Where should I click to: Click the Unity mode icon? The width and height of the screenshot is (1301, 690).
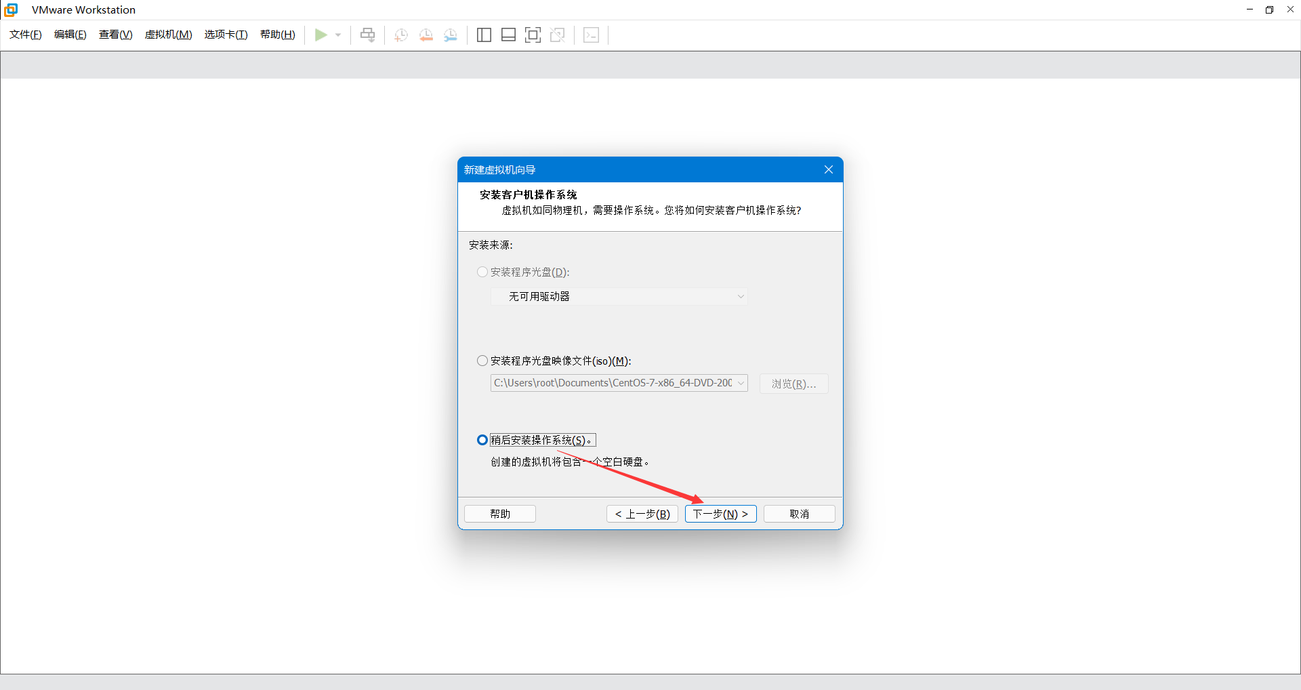click(x=558, y=35)
